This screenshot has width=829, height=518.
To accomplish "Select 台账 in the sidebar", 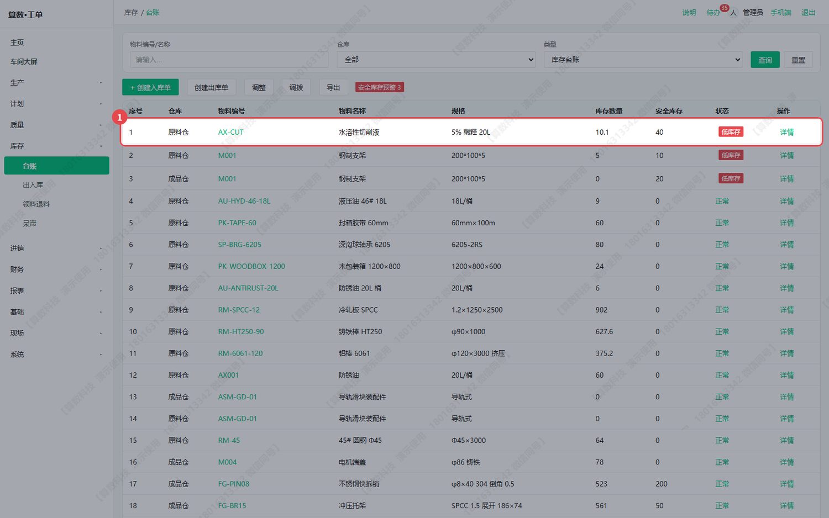I will coord(56,166).
